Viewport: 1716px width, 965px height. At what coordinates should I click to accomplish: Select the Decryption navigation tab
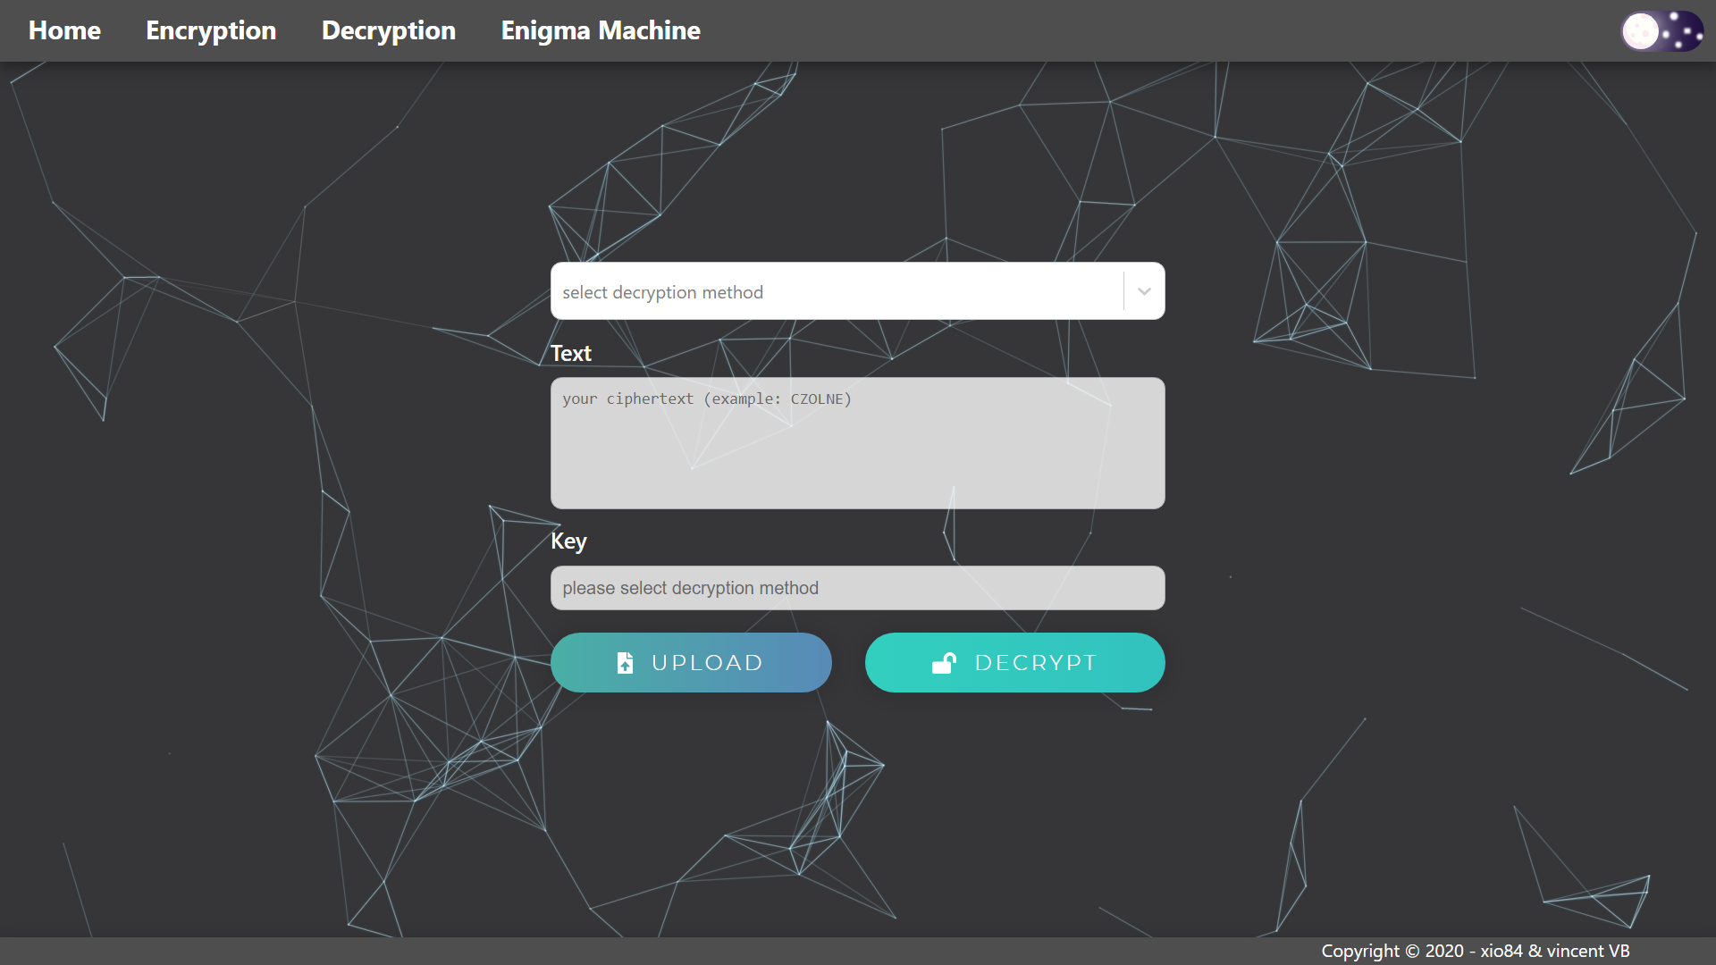[389, 29]
